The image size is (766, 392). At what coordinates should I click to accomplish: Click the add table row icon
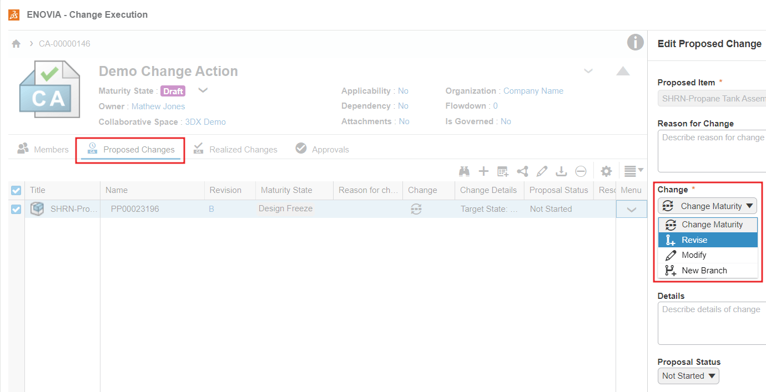[503, 171]
